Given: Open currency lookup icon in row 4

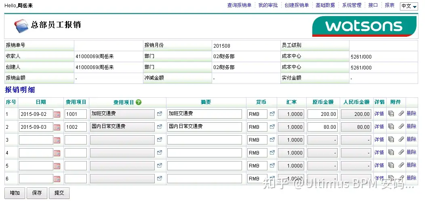Looking at the screenshot, I should pos(272,152).
